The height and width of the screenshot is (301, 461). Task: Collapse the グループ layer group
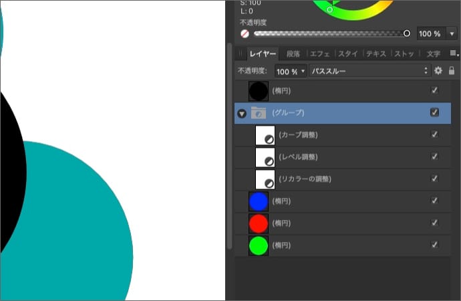click(242, 114)
